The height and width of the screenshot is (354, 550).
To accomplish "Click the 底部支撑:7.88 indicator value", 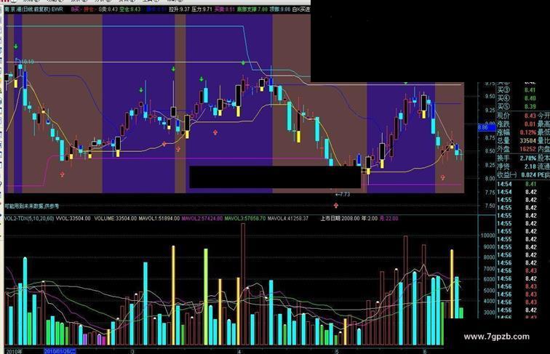I will tap(252, 9).
